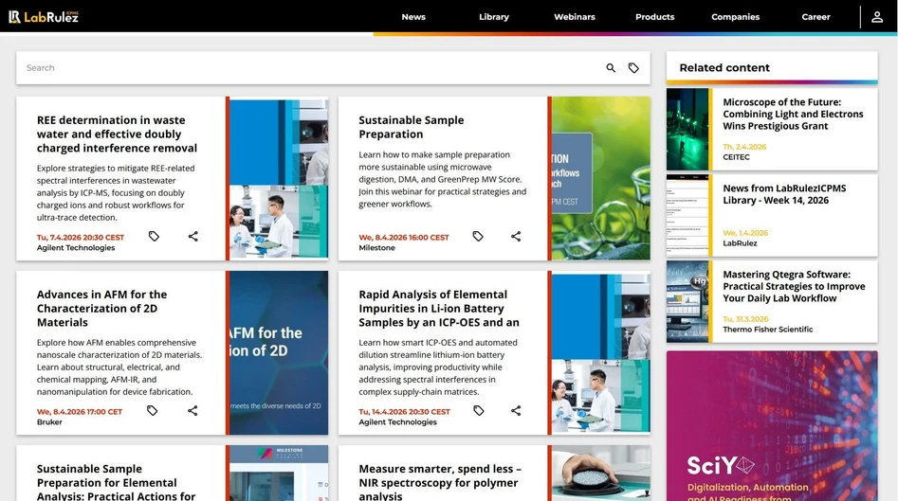Click the Rapid Analysis card lab image
The image size is (898, 501).
click(601, 353)
